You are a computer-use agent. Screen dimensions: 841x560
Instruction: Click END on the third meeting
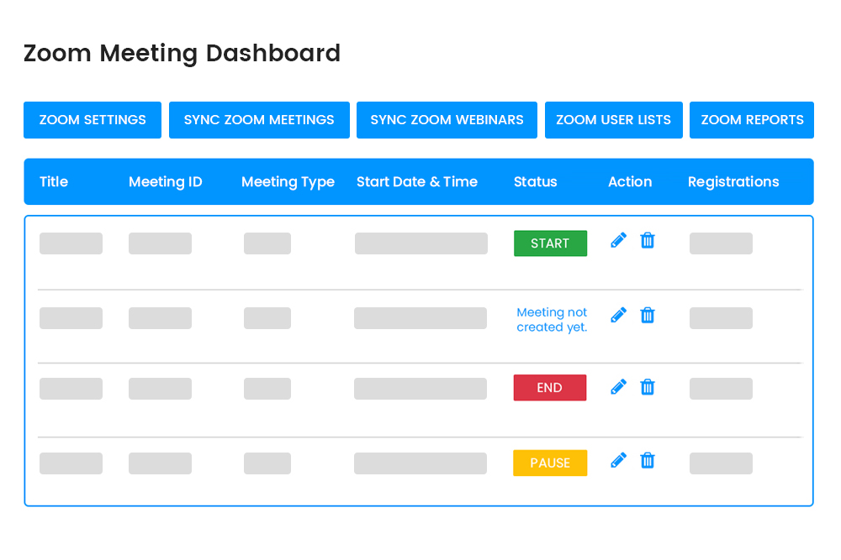549,387
